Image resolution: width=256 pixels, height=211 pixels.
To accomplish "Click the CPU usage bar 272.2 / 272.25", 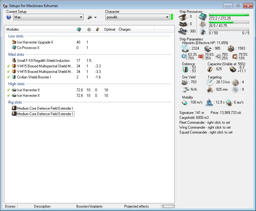I will point(229,15).
